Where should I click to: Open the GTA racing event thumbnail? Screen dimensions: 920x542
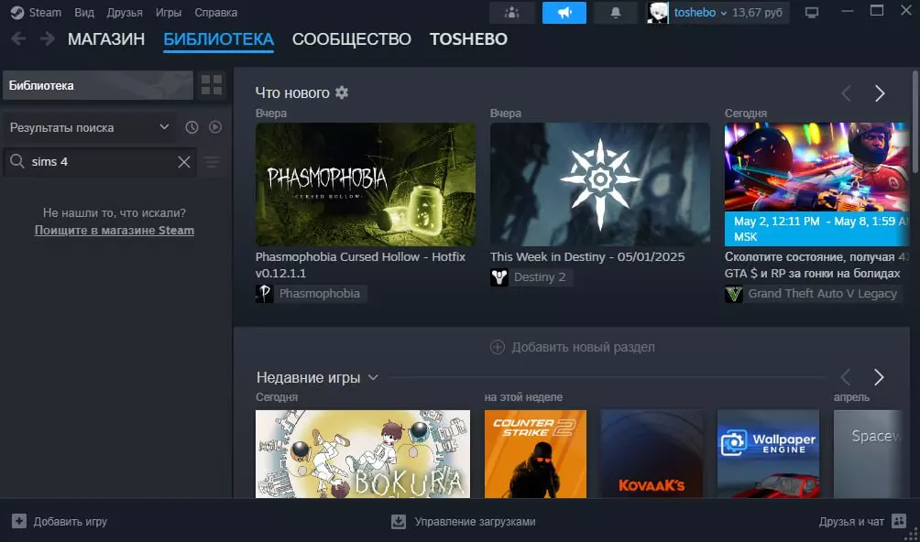coord(816,184)
